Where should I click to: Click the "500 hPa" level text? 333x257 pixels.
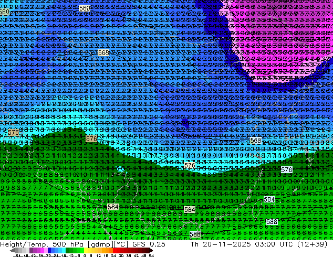pos(69,244)
